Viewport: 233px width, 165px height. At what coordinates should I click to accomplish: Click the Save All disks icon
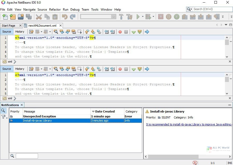coord(29,17)
